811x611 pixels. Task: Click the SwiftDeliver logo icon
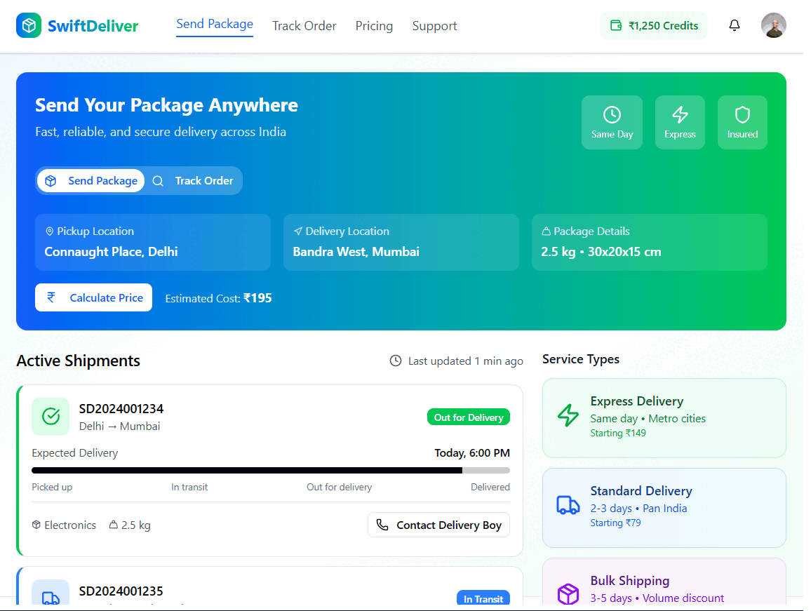(29, 26)
